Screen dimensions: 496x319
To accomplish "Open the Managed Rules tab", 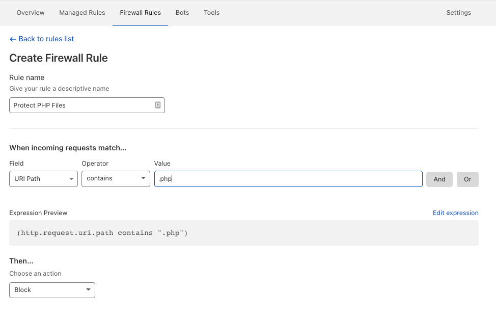I will (82, 13).
